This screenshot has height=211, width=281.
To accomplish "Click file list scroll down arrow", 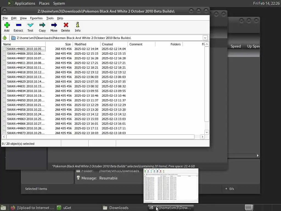I will point(207,132).
